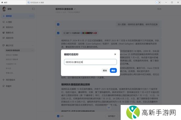Click 查看全部 to see all conversations
This screenshot has width=181, height=120.
point(10,73)
